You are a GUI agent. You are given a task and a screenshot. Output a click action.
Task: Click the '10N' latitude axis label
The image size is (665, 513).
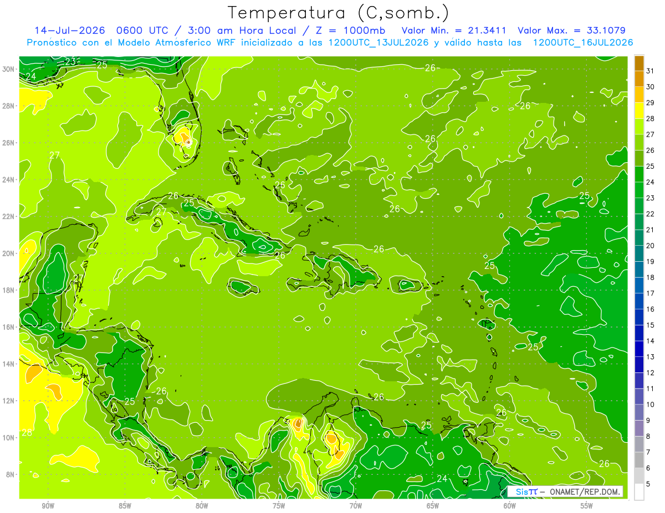9,437
